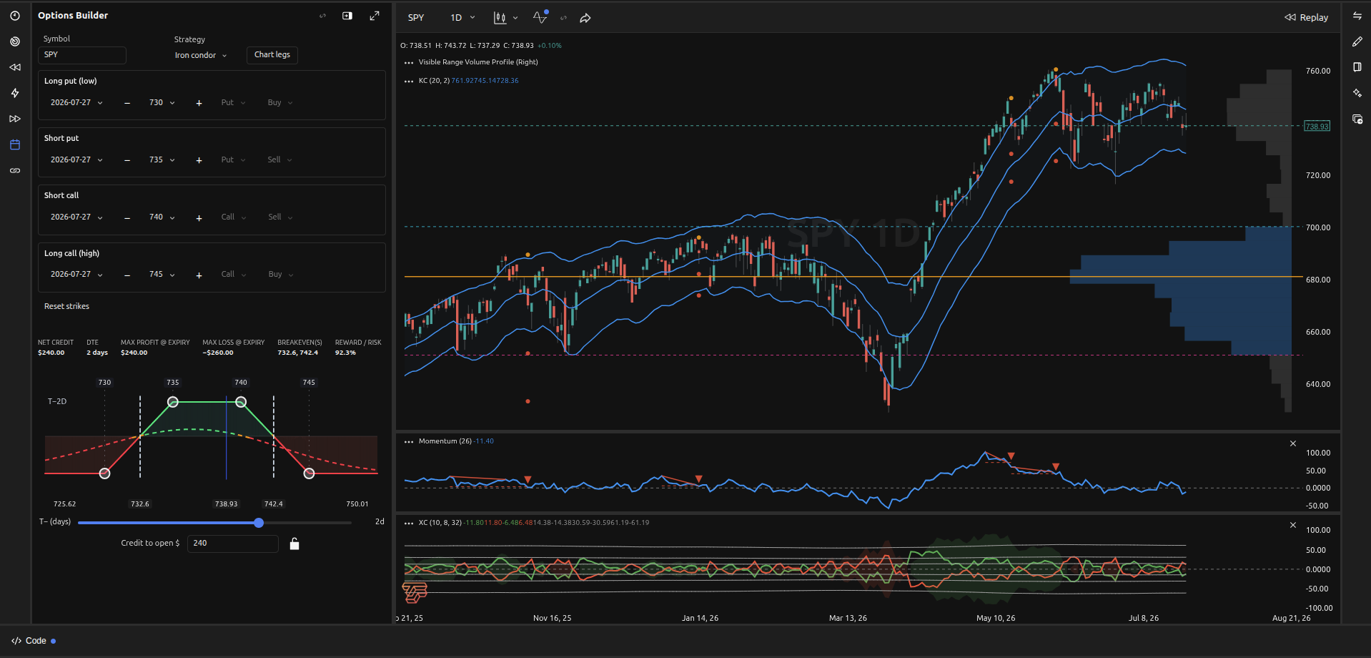The height and width of the screenshot is (658, 1371).
Task: Click the Chart legs button
Action: click(272, 55)
